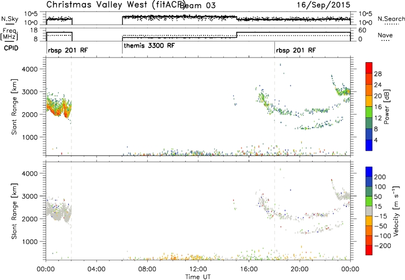Select the date text "16/Sep/2015"

point(323,5)
